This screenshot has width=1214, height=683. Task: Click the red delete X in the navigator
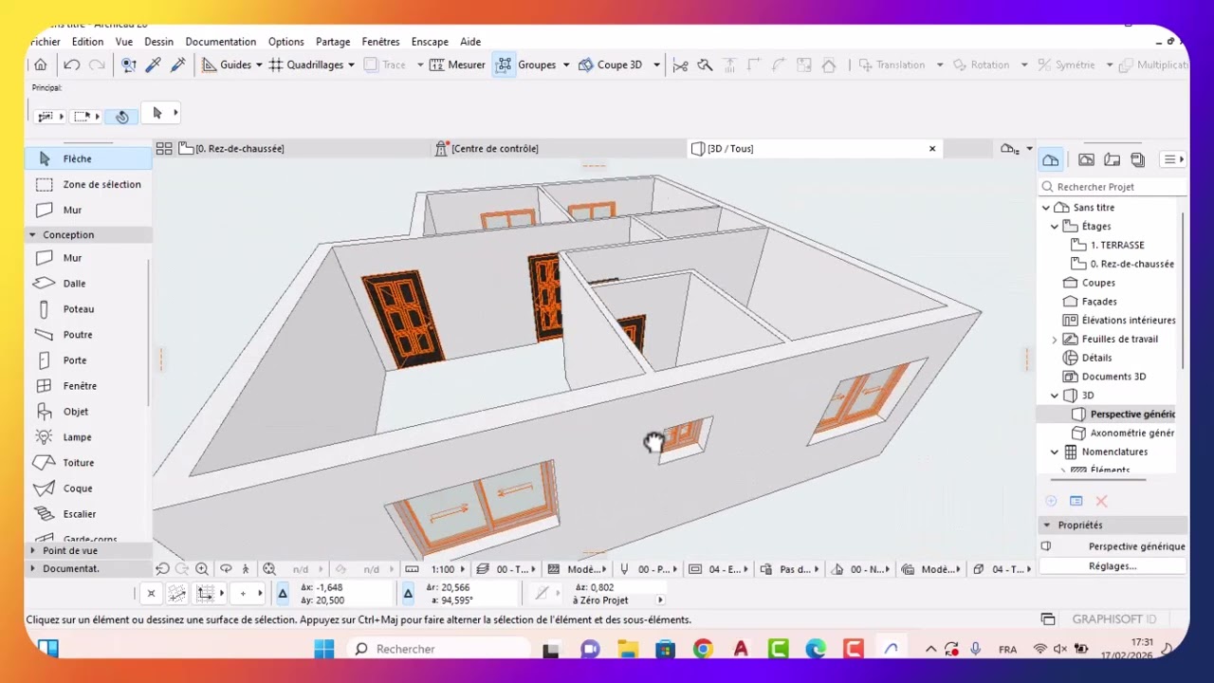(1101, 501)
